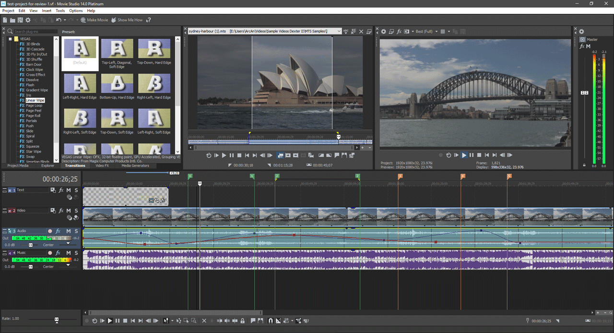The height and width of the screenshot is (333, 614).
Task: Select the Top-Down, Hard Edge preset thumbnail
Action: 154,49
